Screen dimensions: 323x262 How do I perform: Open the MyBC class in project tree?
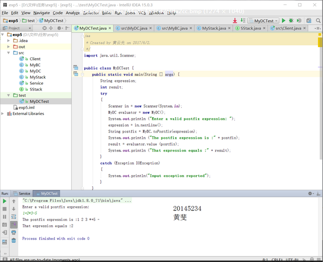coord(35,65)
